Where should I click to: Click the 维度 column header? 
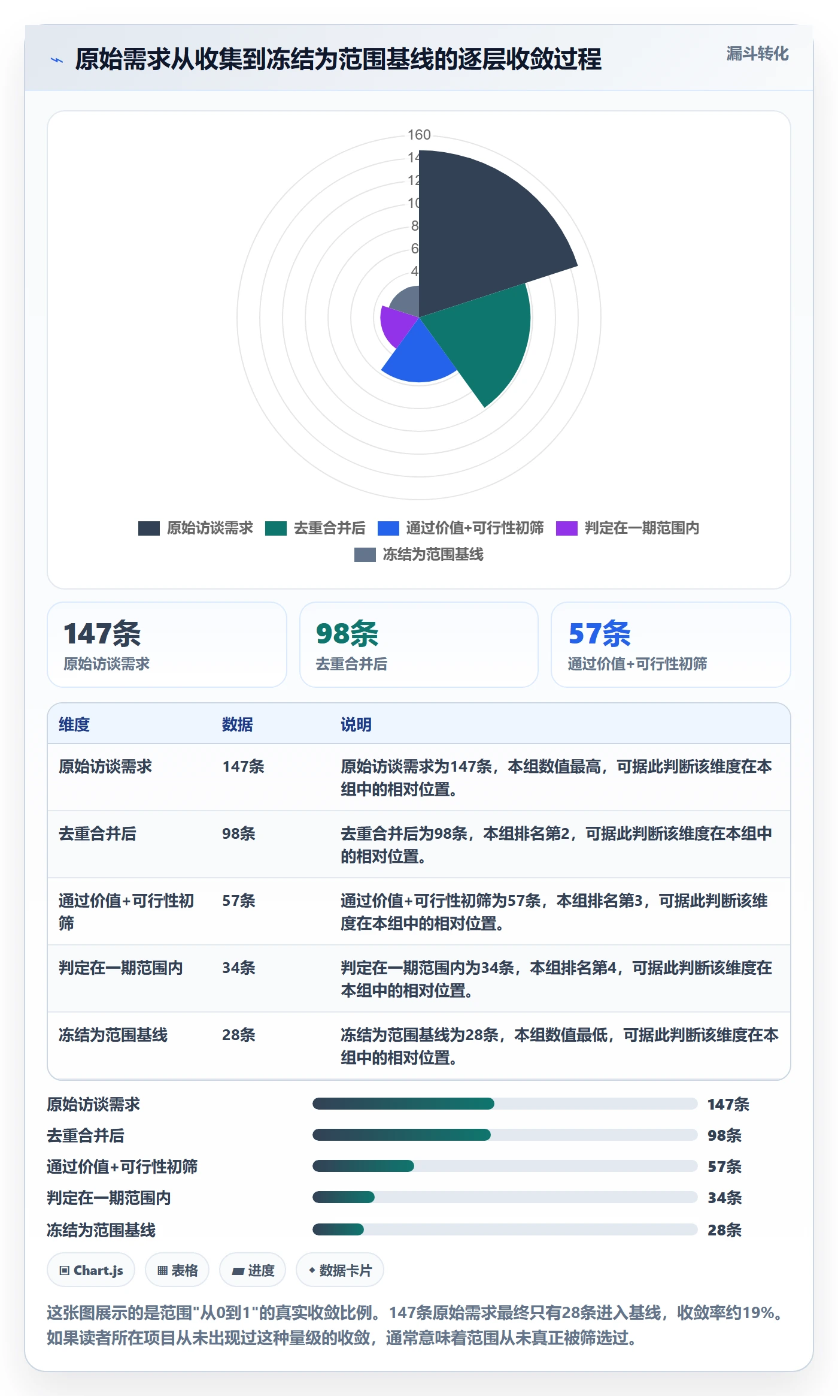coord(74,724)
